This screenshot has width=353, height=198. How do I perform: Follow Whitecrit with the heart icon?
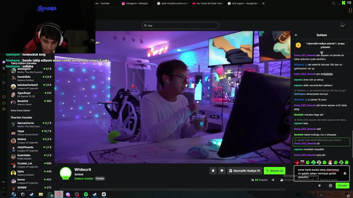point(222,171)
